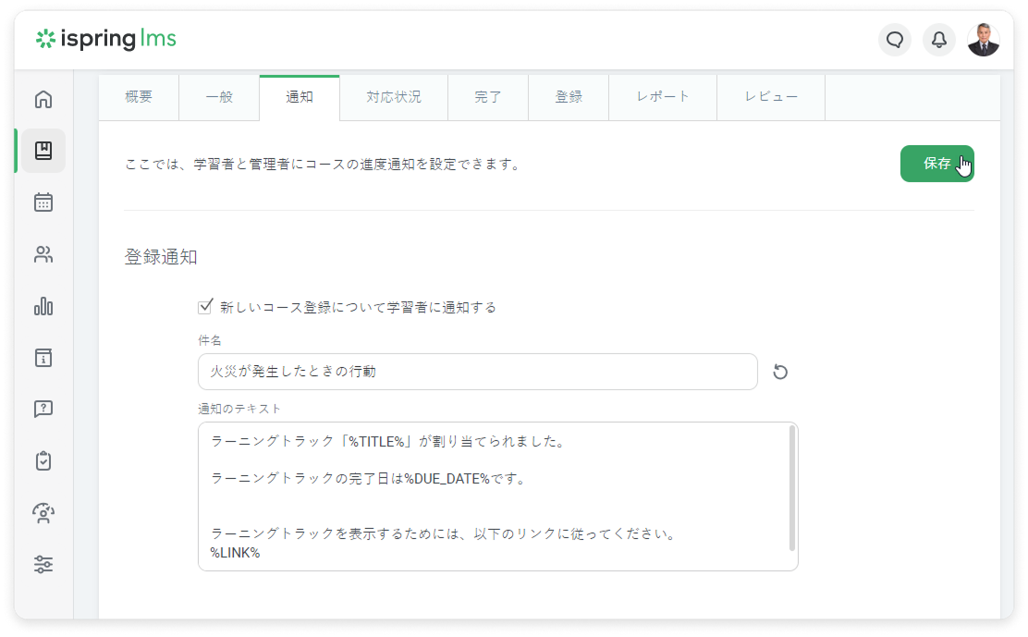Open the chat messages bubble icon
1028x637 pixels.
click(894, 40)
